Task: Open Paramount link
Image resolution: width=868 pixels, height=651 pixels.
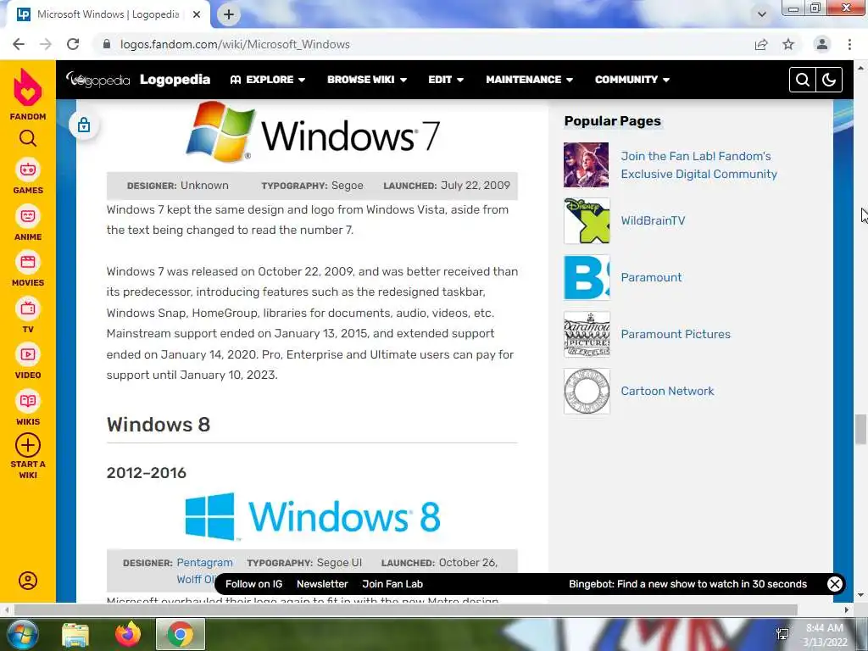Action: pyautogui.click(x=651, y=277)
